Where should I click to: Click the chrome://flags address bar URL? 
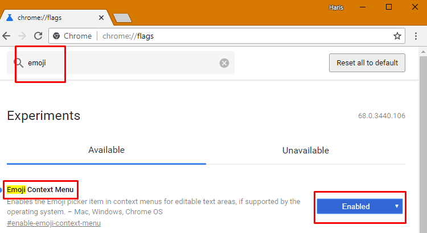tap(128, 36)
